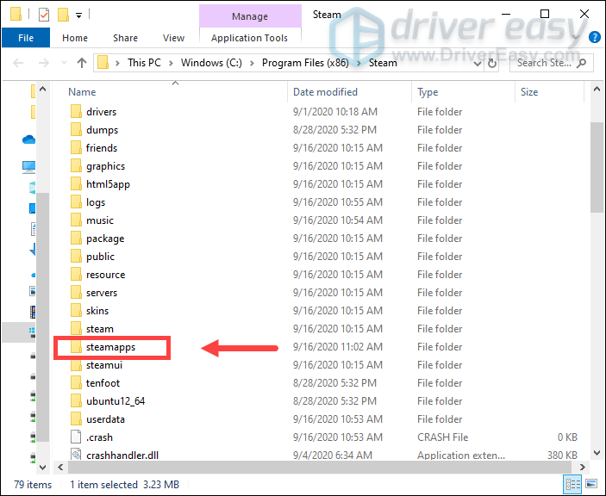Select the skins folder
Viewport: 606px width, 496px height.
click(97, 311)
